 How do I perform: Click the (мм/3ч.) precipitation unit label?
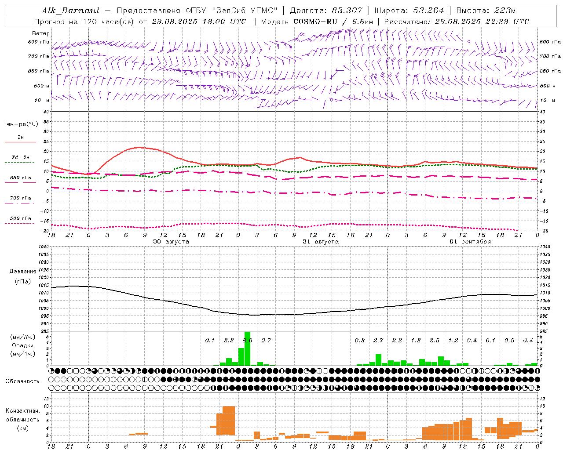[x=23, y=337]
